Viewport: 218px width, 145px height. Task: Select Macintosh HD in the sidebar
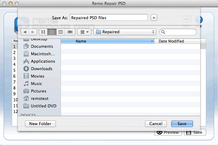[x=40, y=54]
